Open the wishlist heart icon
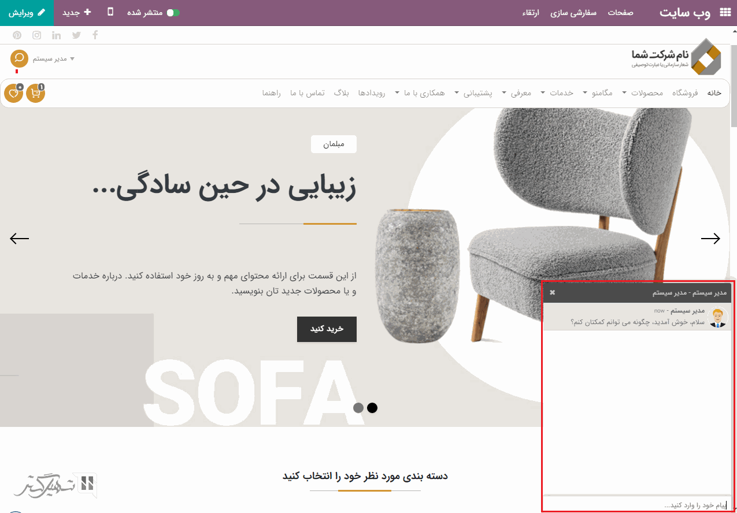This screenshot has height=513, width=737. tap(14, 93)
